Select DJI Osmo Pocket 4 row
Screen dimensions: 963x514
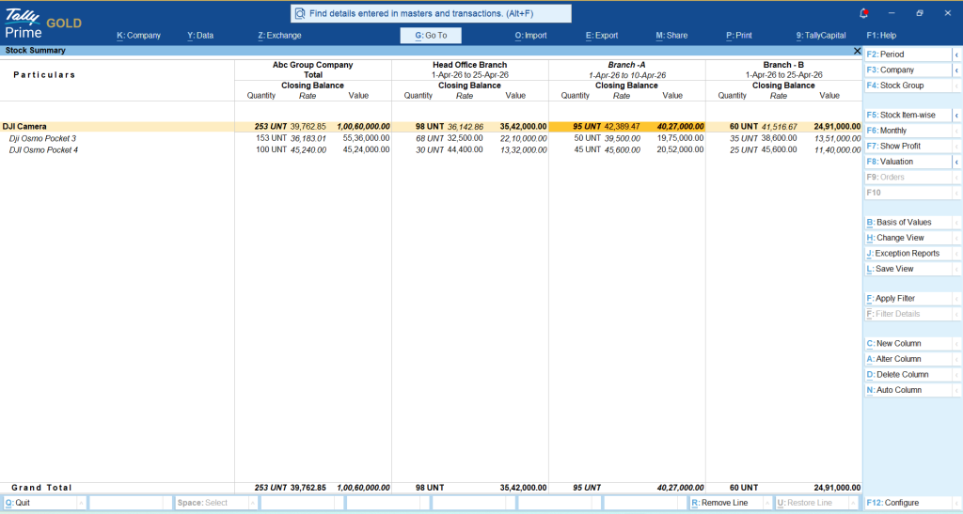431,149
